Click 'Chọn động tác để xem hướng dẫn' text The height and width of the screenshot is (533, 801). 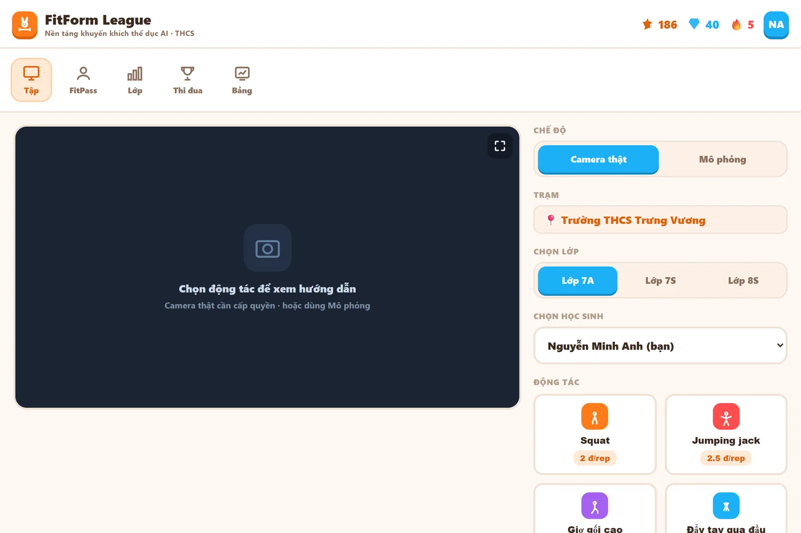click(x=267, y=289)
